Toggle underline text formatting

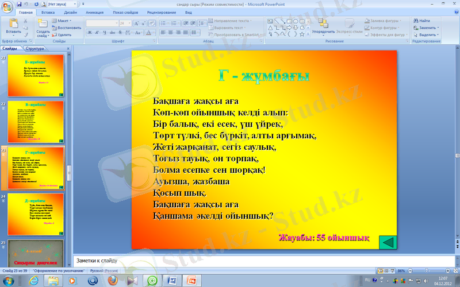(x=105, y=33)
